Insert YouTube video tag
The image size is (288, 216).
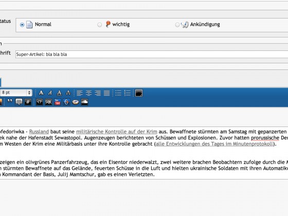(58, 102)
